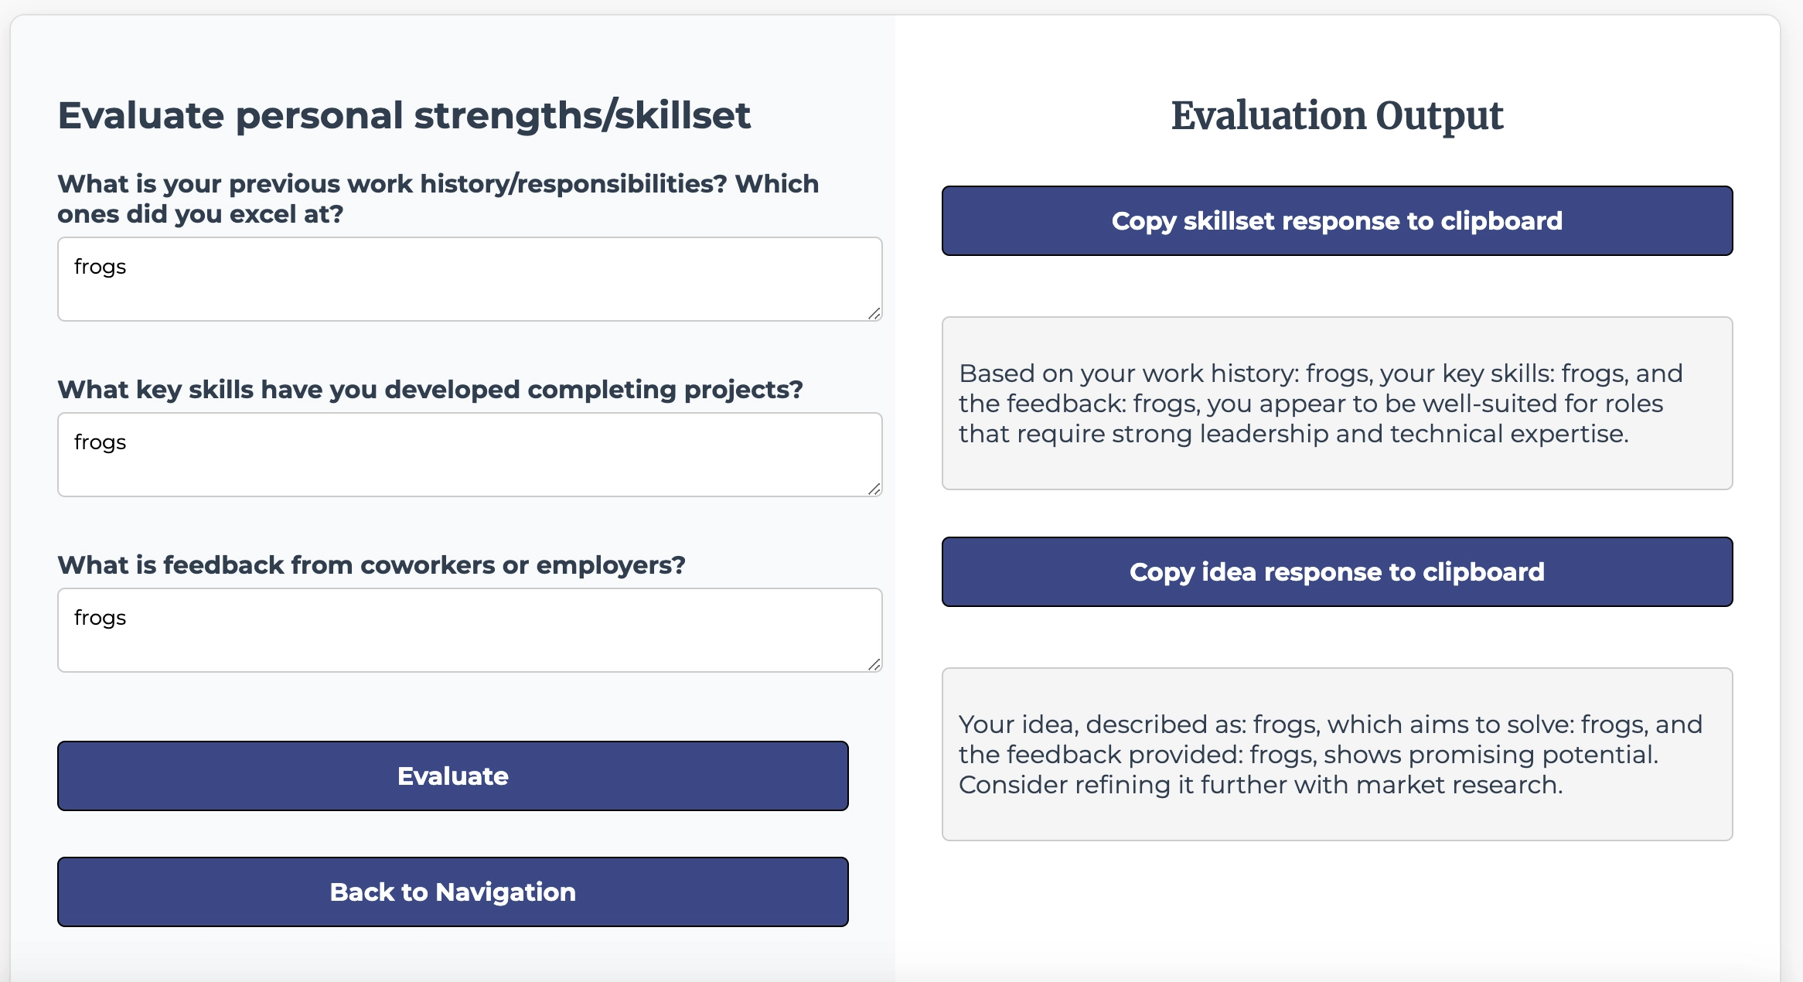Viewport: 1803px width, 982px height.
Task: Click Evaluate personal strengths/skillset heading
Action: click(x=404, y=116)
